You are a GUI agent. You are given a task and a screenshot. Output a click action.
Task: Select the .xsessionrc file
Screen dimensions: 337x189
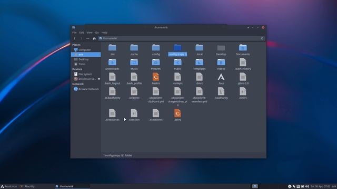(156, 115)
